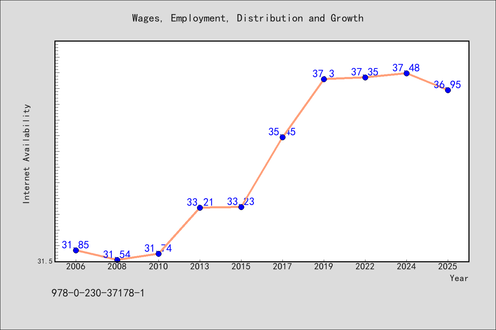The height and width of the screenshot is (330, 496).
Task: Click the data point for year 2022
Action: [365, 77]
